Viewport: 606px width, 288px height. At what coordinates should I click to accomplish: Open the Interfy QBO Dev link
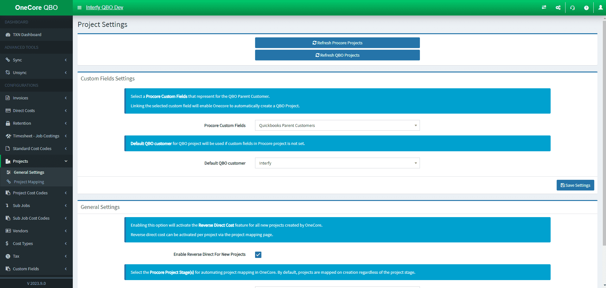[x=104, y=8]
